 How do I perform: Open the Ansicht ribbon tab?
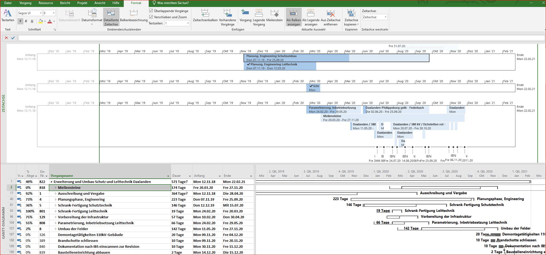[100, 3]
